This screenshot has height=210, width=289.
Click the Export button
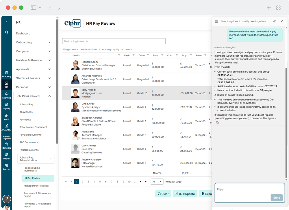[x=205, y=194]
